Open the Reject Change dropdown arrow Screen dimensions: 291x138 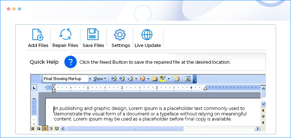coord(148,79)
